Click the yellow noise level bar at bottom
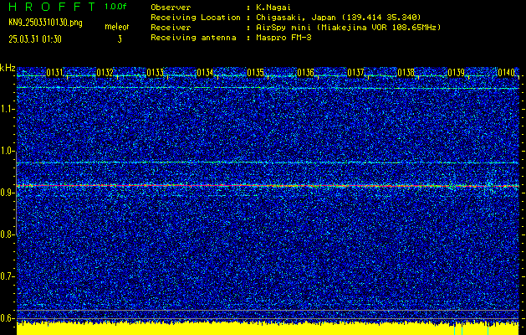This screenshot has height=335, width=526. (x=268, y=329)
